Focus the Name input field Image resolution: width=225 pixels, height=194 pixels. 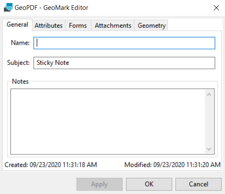coord(124,43)
